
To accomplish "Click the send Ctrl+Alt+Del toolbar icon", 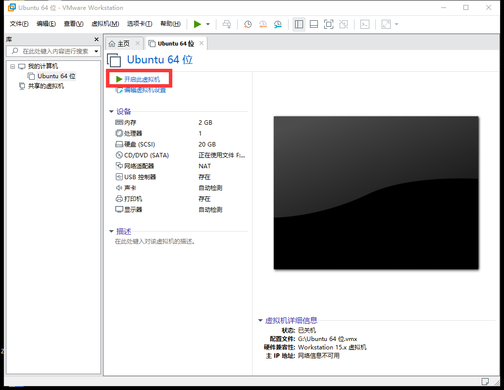I will (227, 24).
